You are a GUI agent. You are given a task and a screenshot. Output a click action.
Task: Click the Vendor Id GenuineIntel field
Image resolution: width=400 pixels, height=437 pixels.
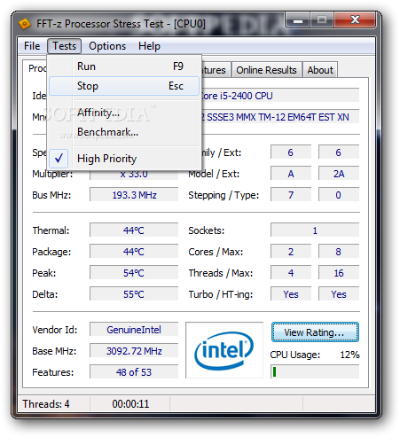pyautogui.click(x=134, y=330)
